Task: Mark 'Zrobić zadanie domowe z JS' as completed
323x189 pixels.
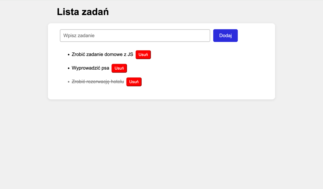Action: pos(102,54)
